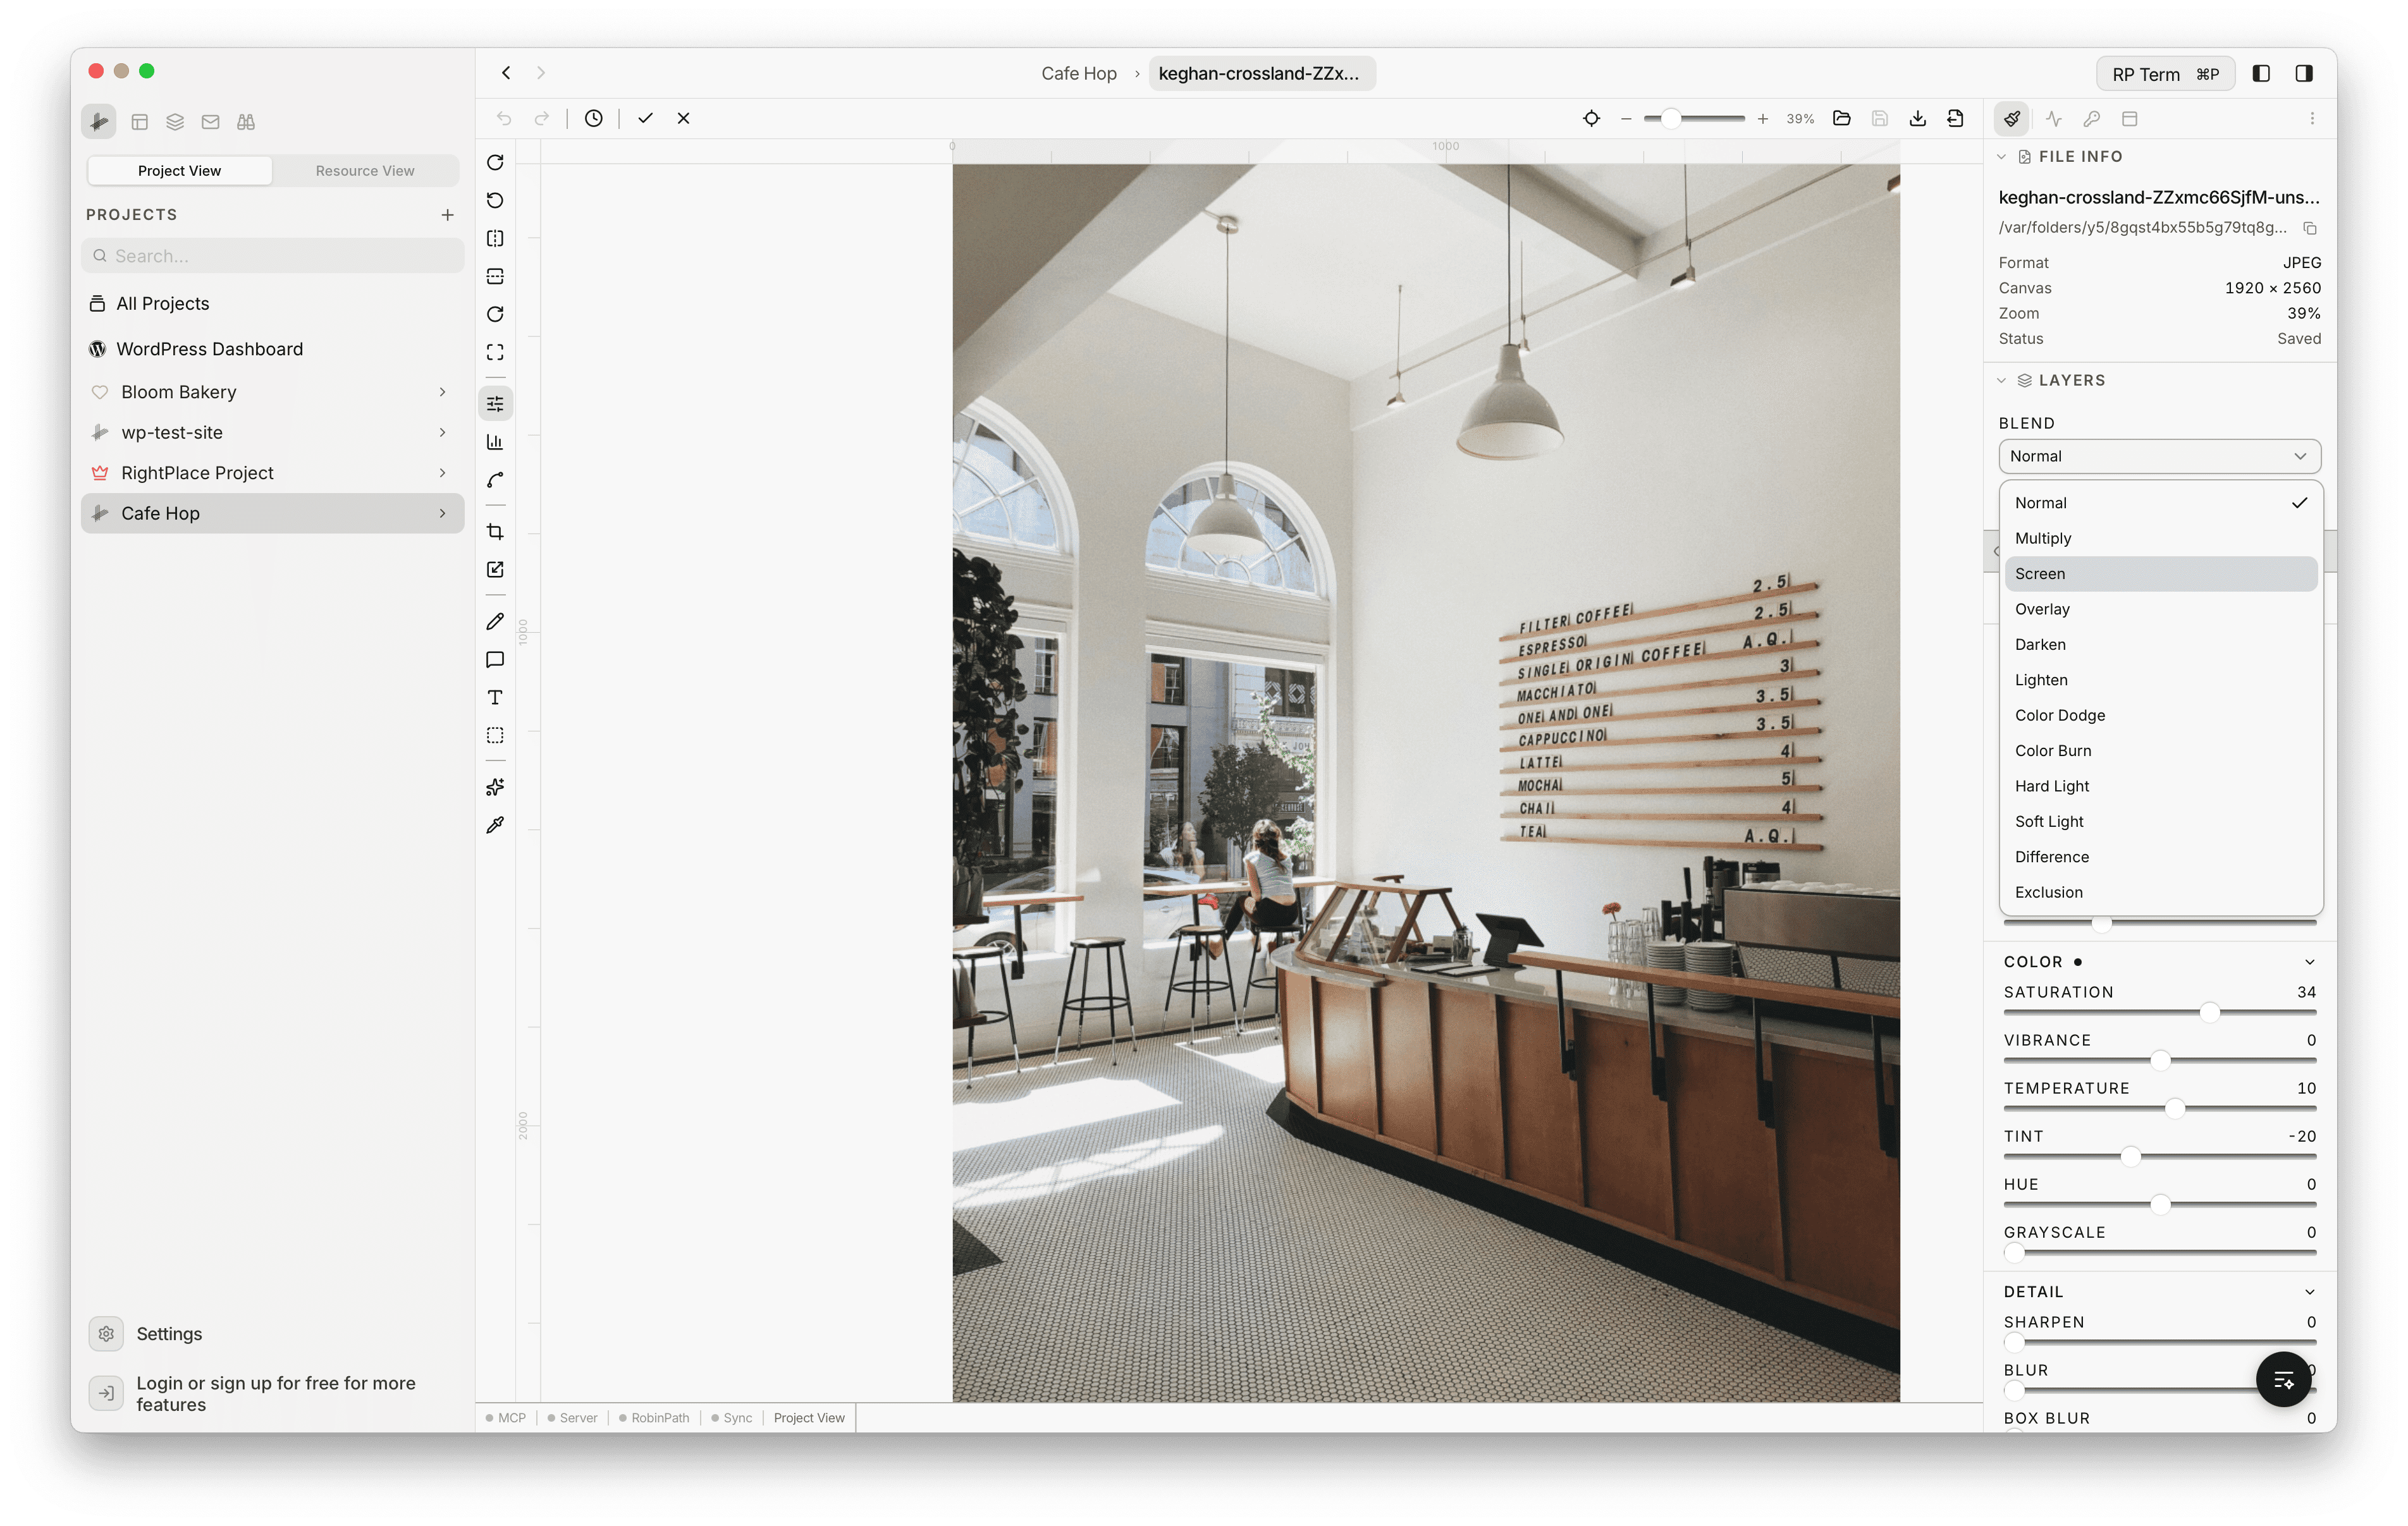
Task: Switch to the Resource View tab
Action: coord(364,170)
